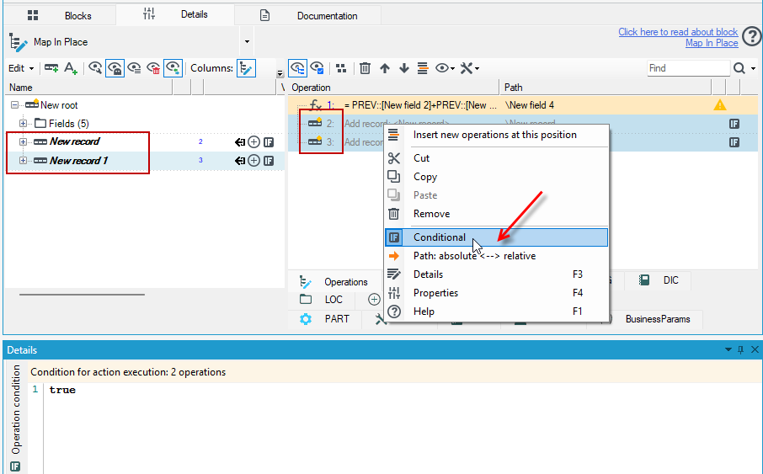This screenshot has height=474, width=763.
Task: Open the 'Click here to read about block' link
Action: (x=678, y=32)
